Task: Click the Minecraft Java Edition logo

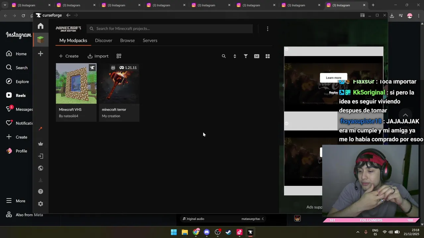Action: coord(68,28)
